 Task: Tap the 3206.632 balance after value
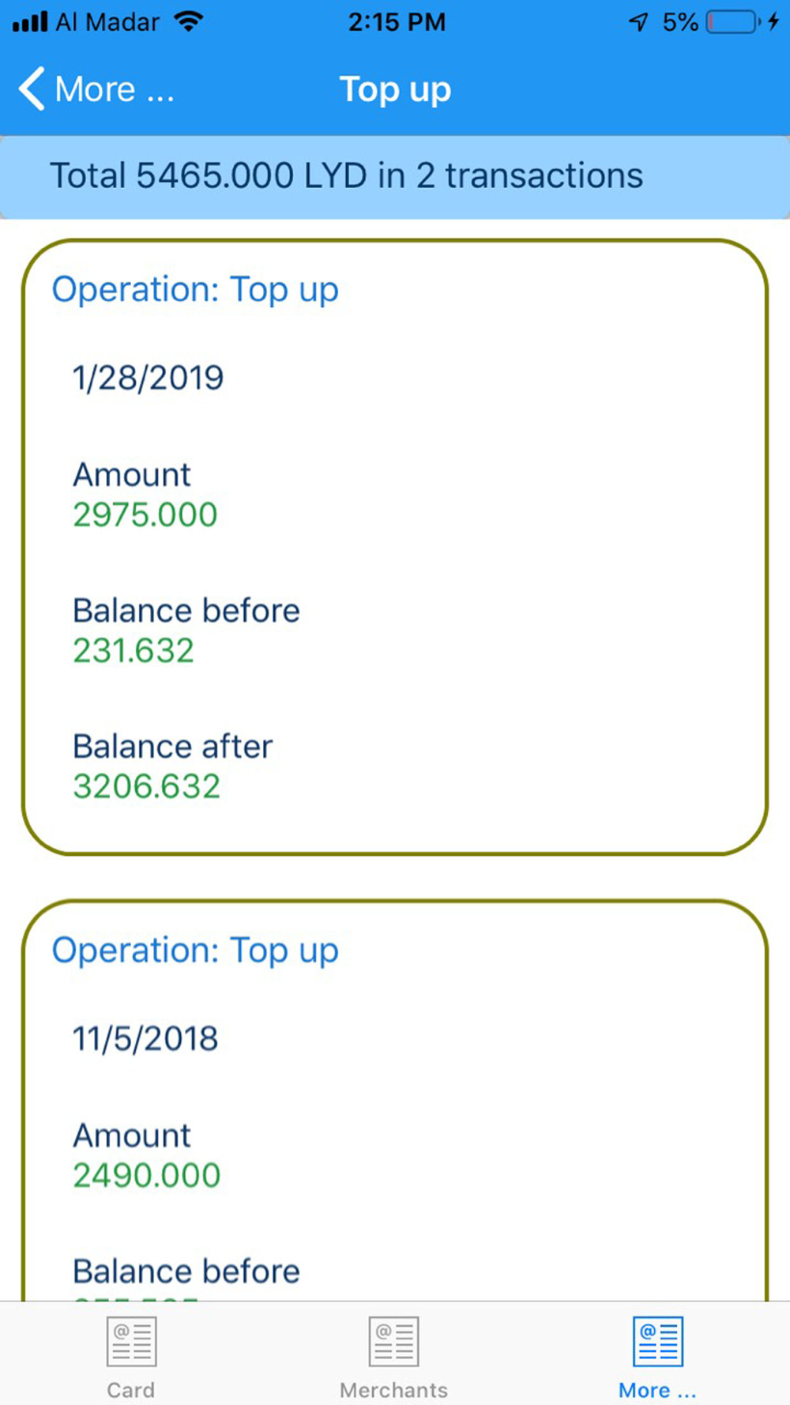pyautogui.click(x=147, y=786)
